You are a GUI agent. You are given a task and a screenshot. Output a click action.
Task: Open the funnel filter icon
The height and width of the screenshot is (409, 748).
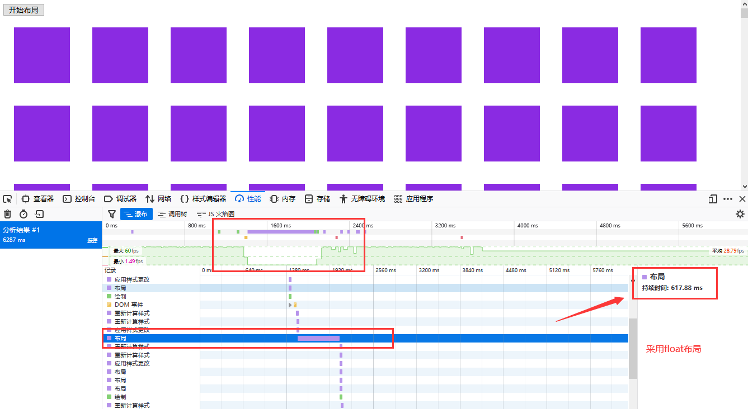click(112, 214)
